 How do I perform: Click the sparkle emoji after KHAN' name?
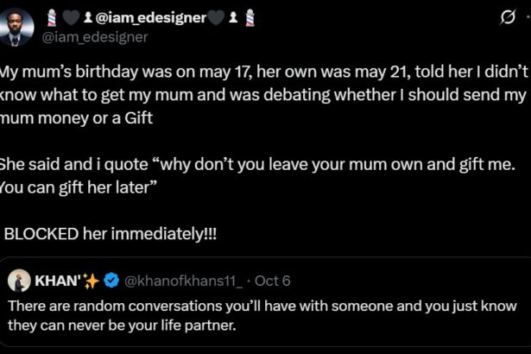[x=91, y=281]
